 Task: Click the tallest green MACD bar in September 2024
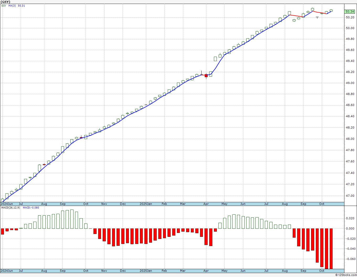click(x=72, y=219)
